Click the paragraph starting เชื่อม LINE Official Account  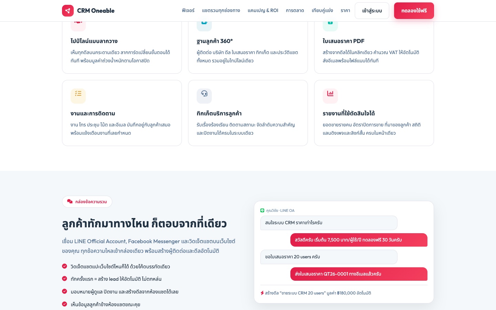coord(149,246)
